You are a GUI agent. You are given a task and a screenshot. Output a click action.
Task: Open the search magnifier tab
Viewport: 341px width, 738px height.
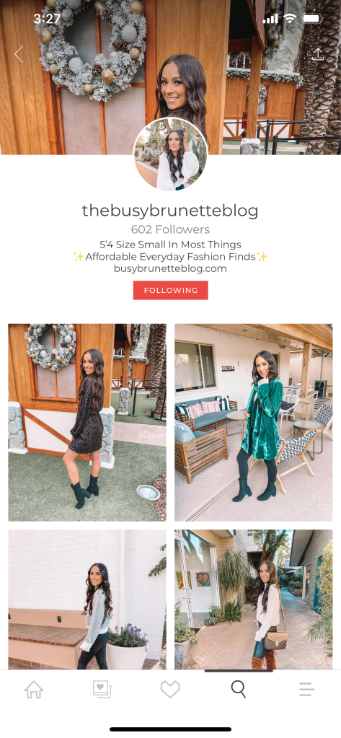(x=239, y=690)
